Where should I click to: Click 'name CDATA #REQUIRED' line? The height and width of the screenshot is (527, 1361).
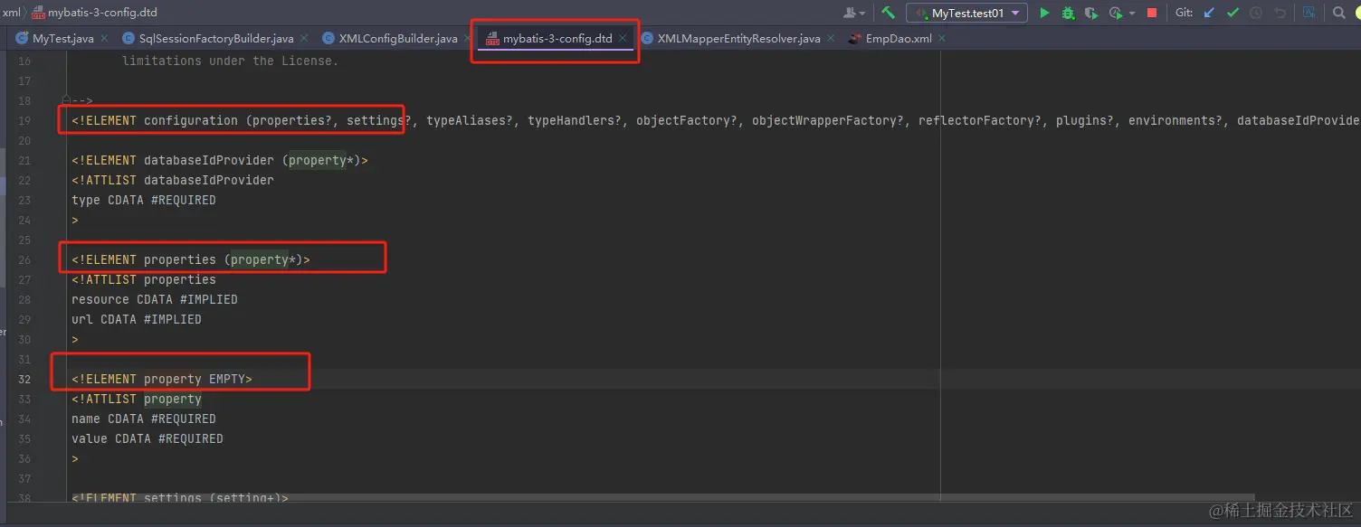click(x=144, y=419)
